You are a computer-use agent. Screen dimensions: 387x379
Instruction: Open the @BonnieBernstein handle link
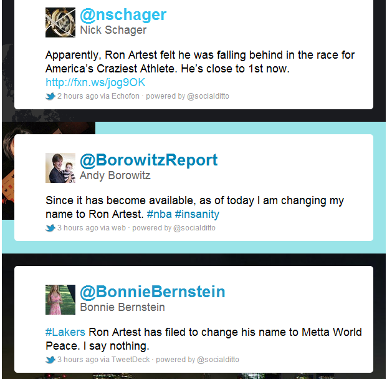(152, 292)
